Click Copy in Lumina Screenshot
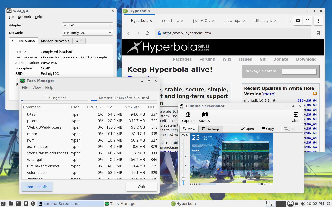Viewport: 332px width, 207px height. click(x=268, y=129)
